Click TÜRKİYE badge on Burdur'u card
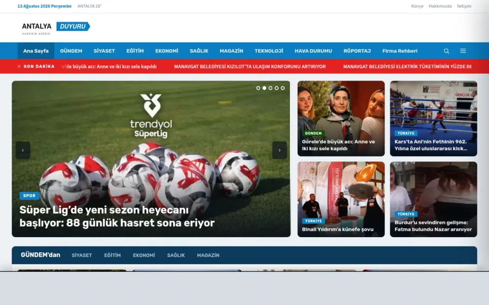 pyautogui.click(x=406, y=214)
